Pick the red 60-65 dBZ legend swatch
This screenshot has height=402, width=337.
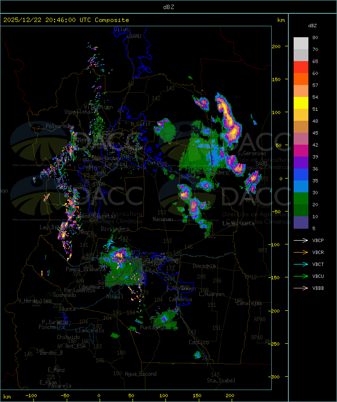pyautogui.click(x=301, y=67)
